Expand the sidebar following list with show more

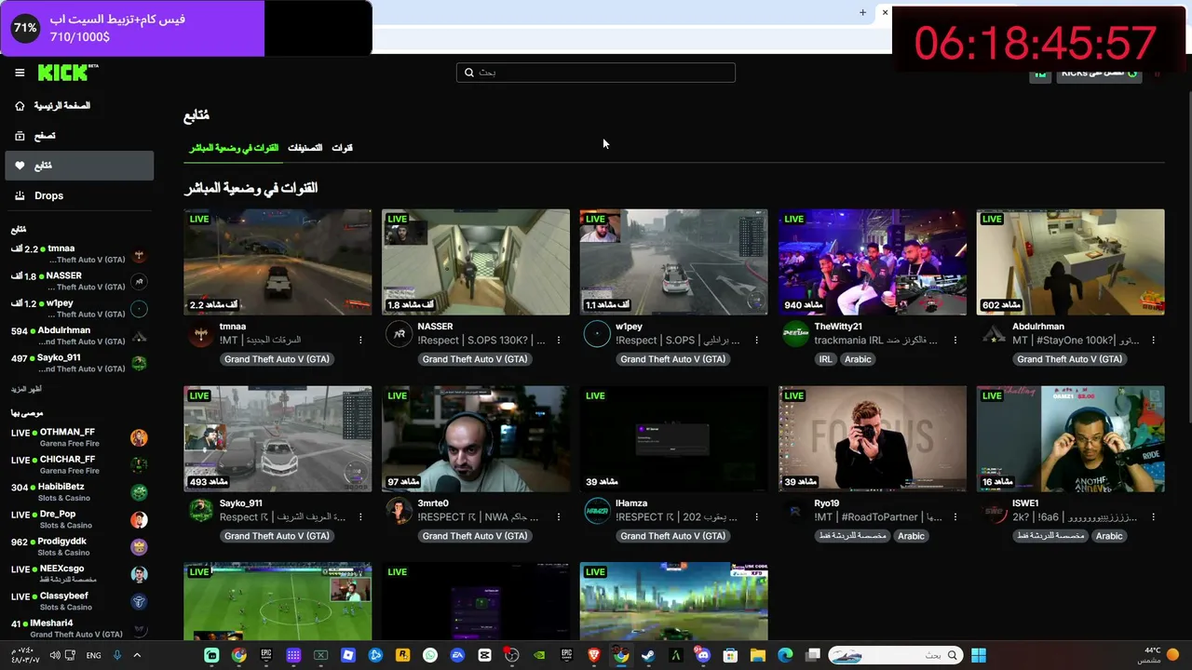point(26,389)
